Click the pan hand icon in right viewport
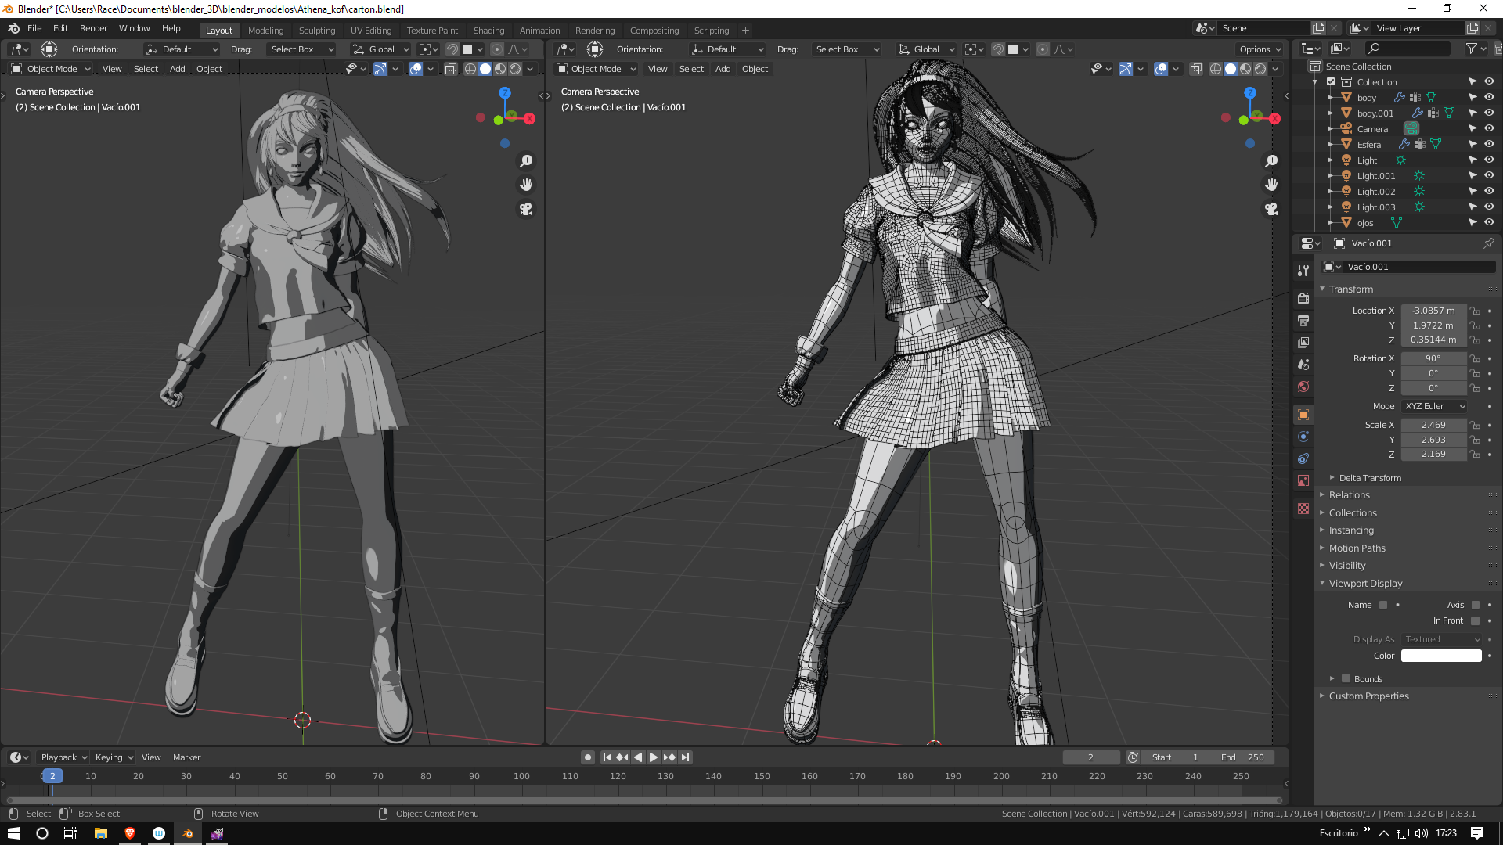 [1271, 185]
